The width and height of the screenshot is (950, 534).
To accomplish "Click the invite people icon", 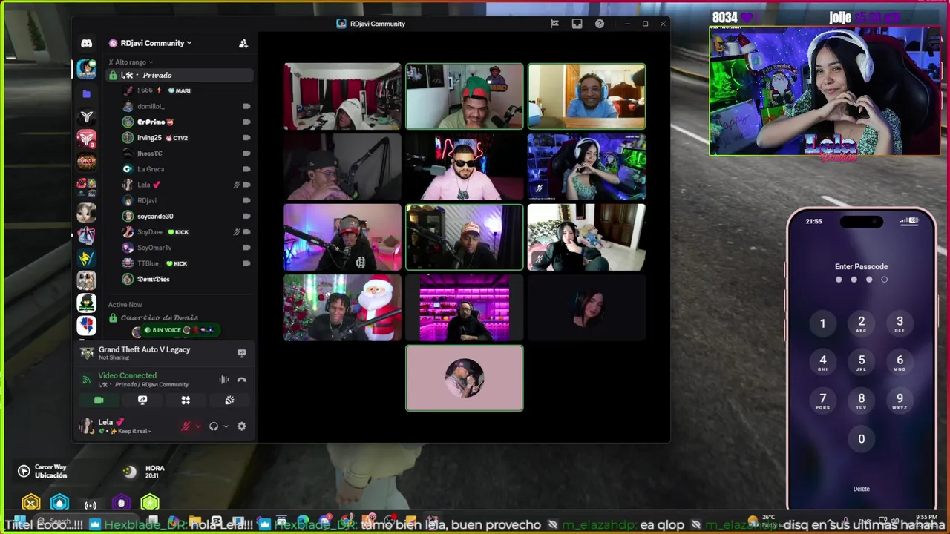I will click(243, 44).
